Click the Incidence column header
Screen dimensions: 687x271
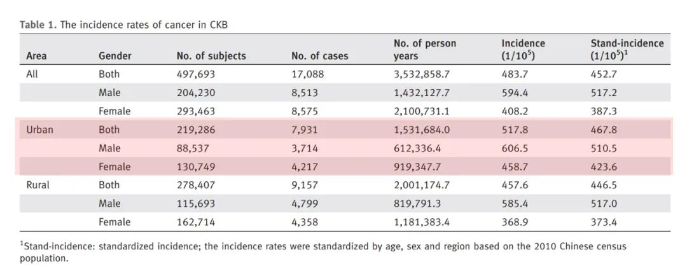[523, 50]
